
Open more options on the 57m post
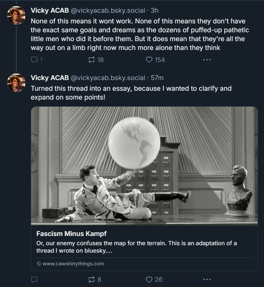(x=207, y=280)
